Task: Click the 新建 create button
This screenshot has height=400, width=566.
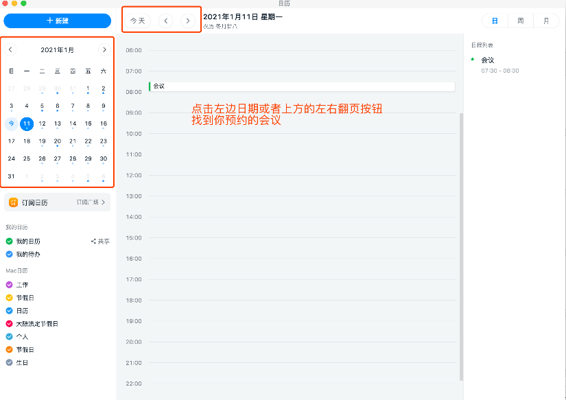Action: click(x=57, y=21)
